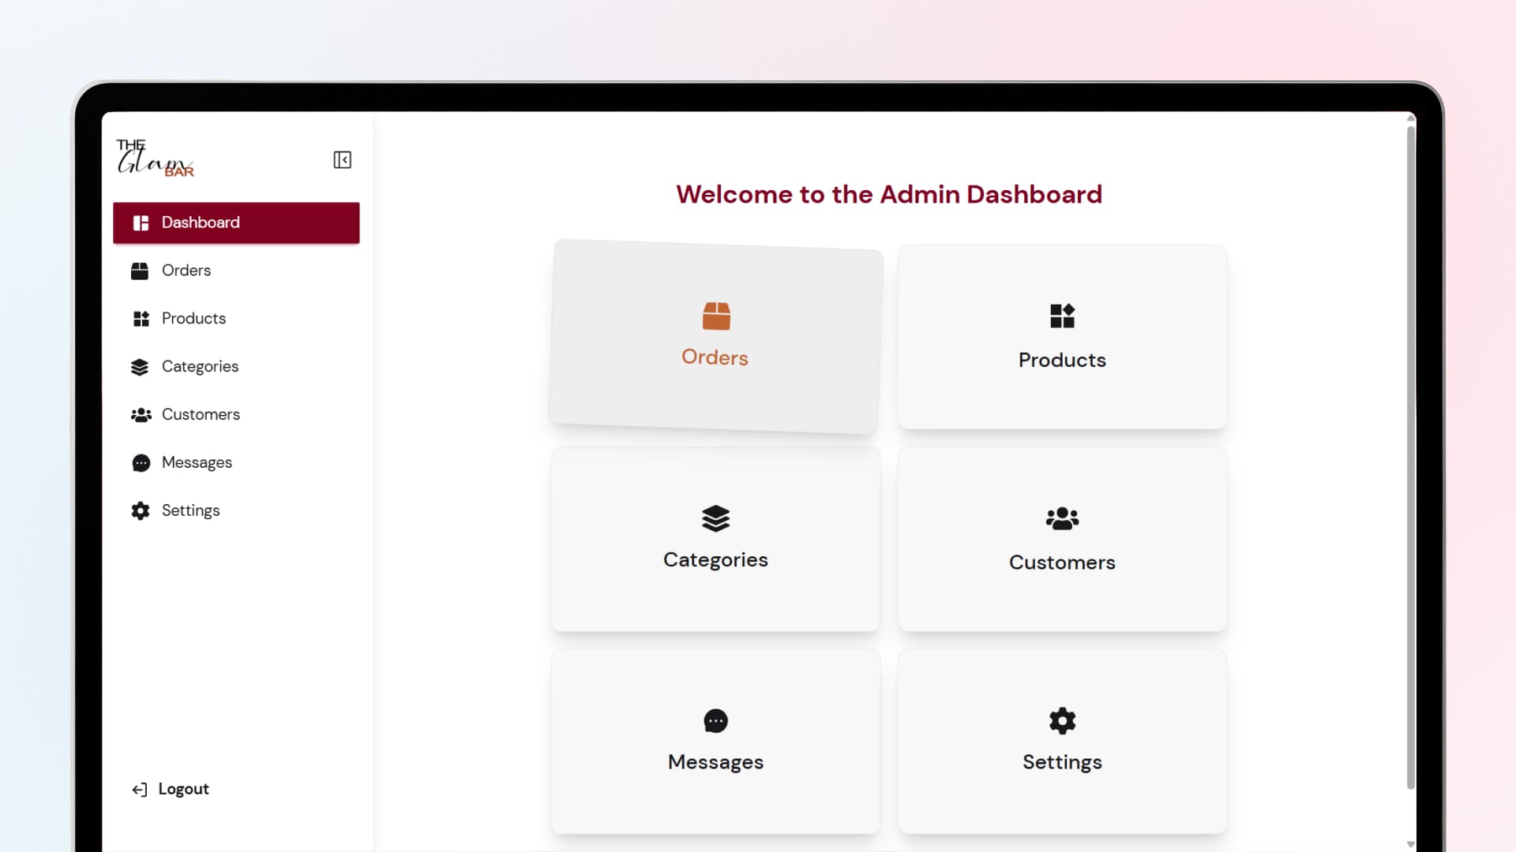Click the Categories layers icon in sidebar
Image resolution: width=1516 pixels, height=852 pixels.
click(x=140, y=367)
